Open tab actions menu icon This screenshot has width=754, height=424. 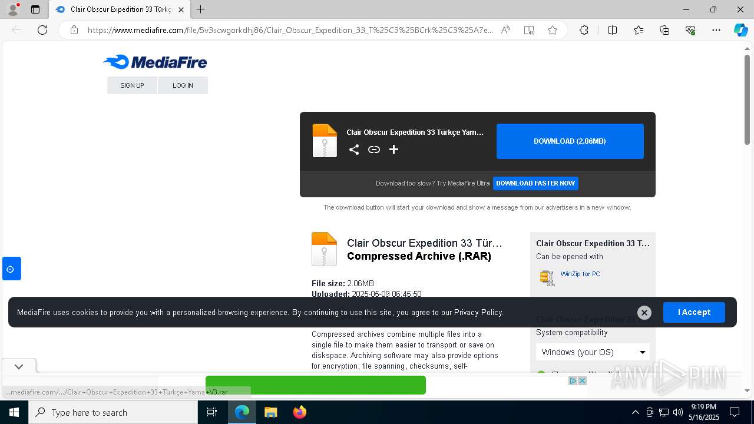(x=35, y=9)
